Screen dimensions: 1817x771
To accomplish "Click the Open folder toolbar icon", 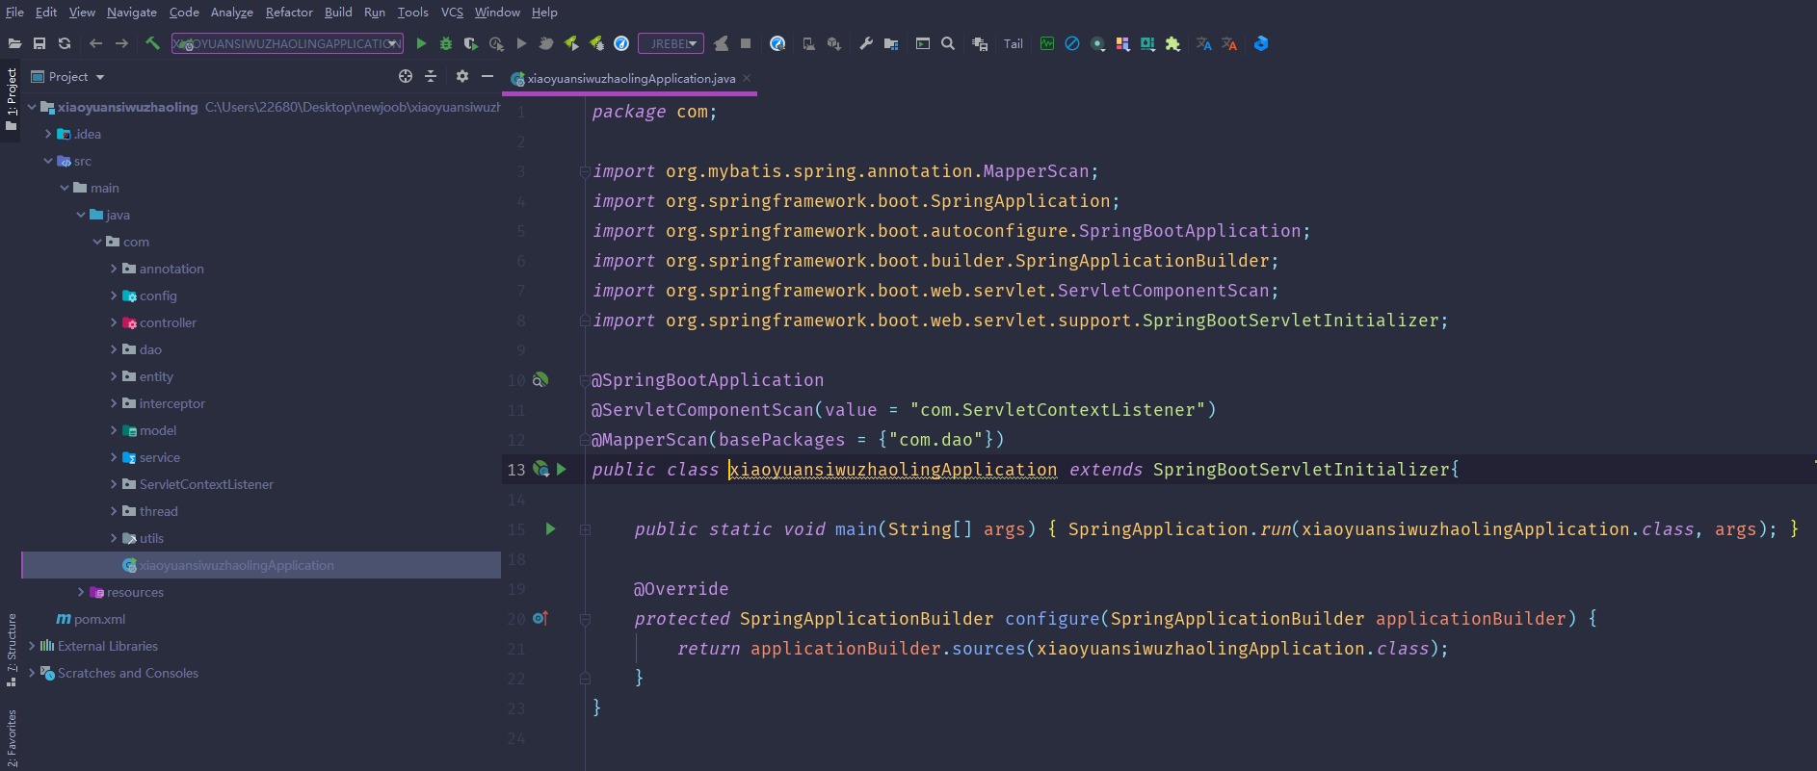I will click(x=14, y=43).
